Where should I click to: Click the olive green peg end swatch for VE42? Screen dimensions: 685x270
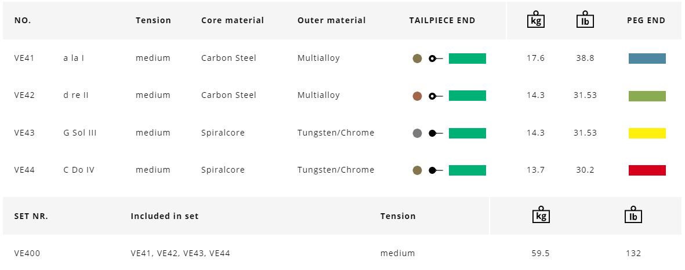(x=647, y=96)
